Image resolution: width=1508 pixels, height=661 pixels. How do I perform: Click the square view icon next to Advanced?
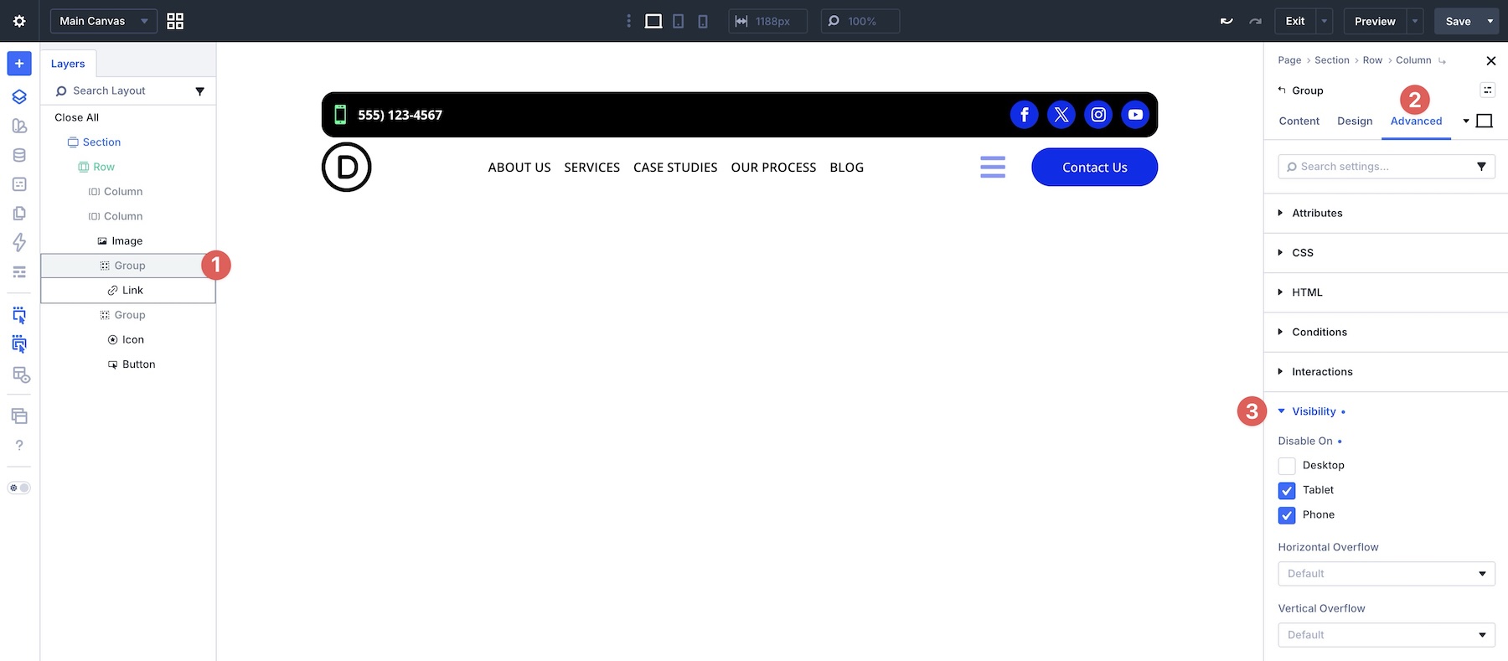pyautogui.click(x=1485, y=121)
